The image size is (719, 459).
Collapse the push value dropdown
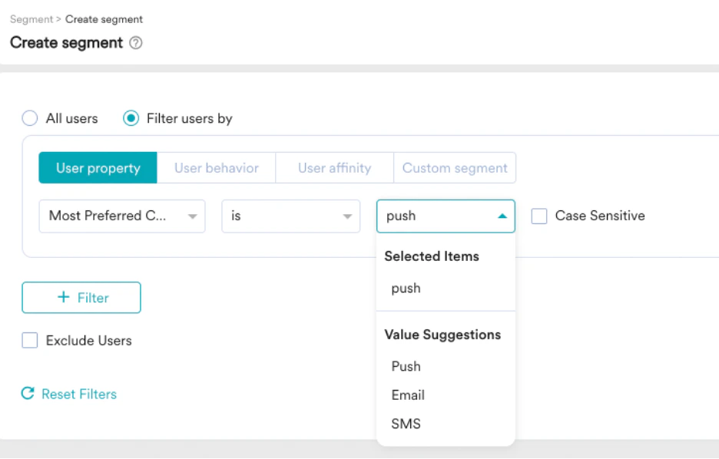pyautogui.click(x=502, y=216)
